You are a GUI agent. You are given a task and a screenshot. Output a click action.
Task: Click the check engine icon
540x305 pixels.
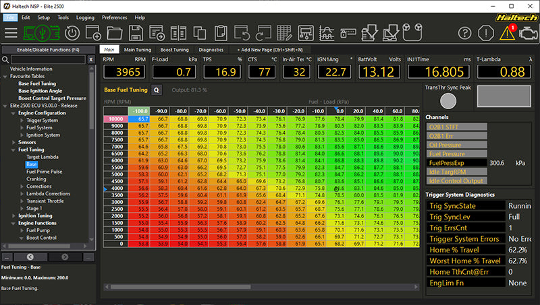529,33
